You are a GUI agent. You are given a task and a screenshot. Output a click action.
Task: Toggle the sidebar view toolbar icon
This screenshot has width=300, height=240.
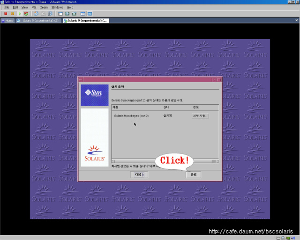click(x=60, y=14)
